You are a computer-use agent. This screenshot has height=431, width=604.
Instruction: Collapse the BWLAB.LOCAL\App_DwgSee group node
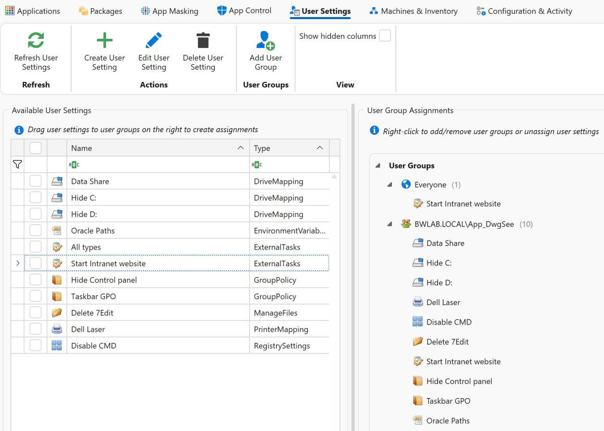(x=390, y=224)
